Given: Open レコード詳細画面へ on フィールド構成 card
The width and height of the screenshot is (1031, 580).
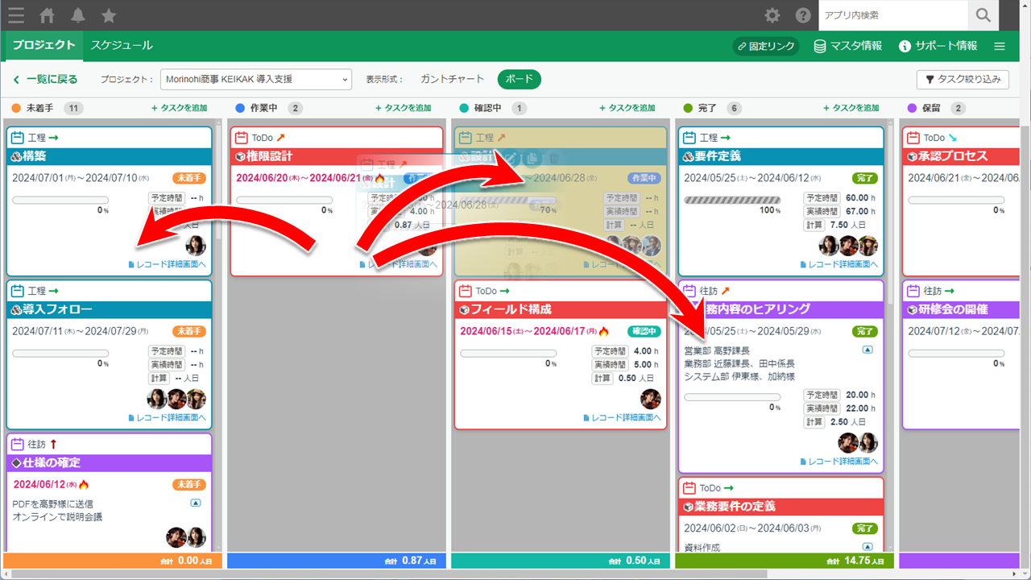Looking at the screenshot, I should 622,417.
